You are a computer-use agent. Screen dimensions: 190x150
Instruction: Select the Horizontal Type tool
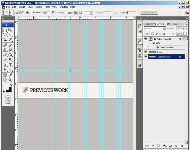(10, 65)
